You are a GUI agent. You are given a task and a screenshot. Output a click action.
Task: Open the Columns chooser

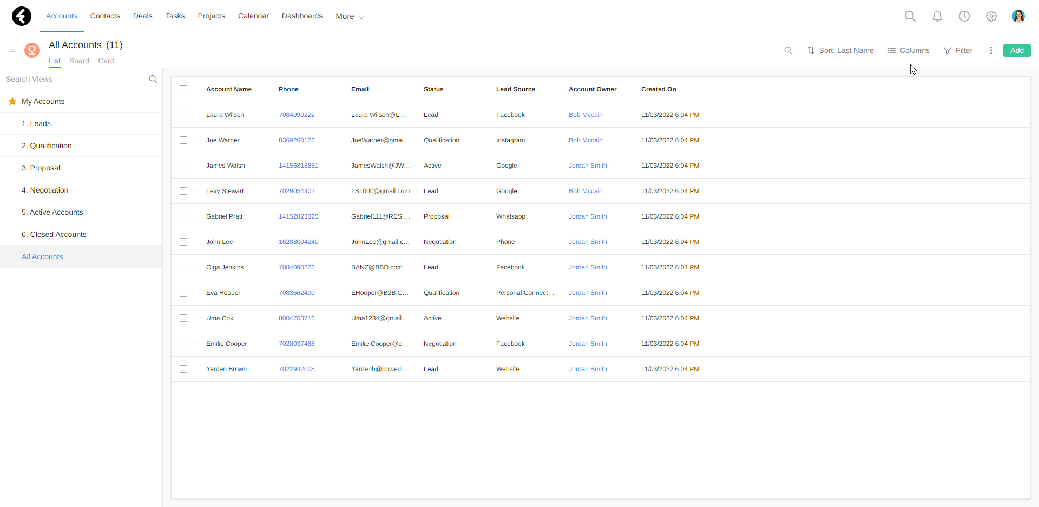pyautogui.click(x=909, y=50)
